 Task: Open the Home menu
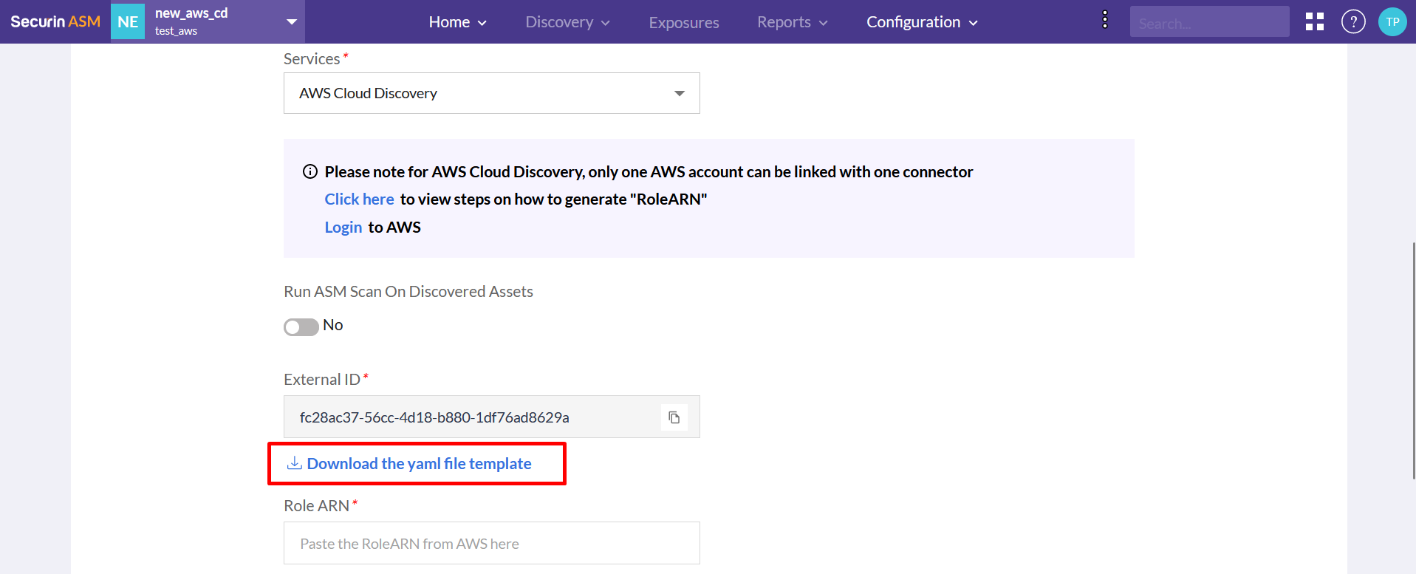pos(457,22)
